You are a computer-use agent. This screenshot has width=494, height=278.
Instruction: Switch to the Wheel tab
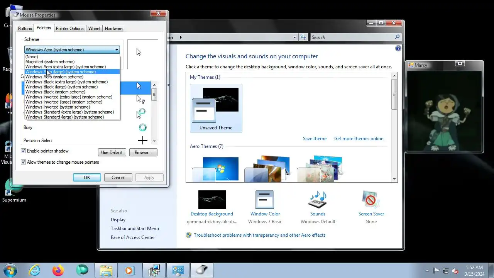[x=94, y=29]
